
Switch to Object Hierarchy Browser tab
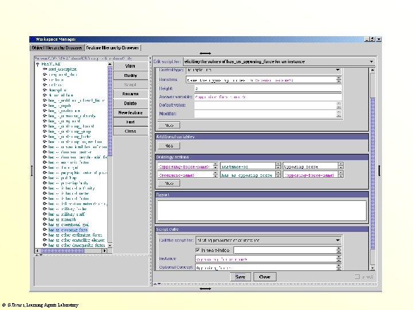[57, 48]
